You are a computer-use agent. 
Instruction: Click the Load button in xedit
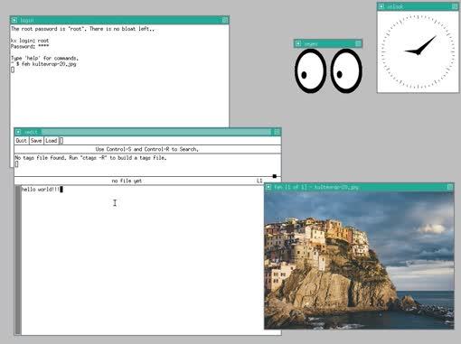[x=52, y=141]
